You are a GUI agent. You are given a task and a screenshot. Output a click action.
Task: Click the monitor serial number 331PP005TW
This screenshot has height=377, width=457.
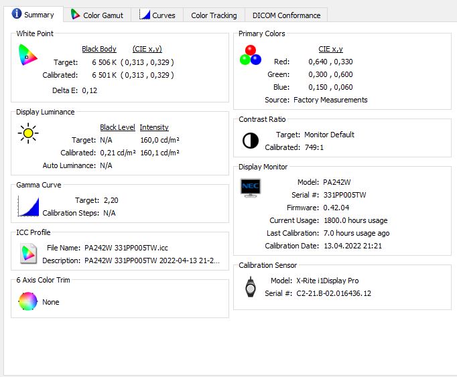345,195
